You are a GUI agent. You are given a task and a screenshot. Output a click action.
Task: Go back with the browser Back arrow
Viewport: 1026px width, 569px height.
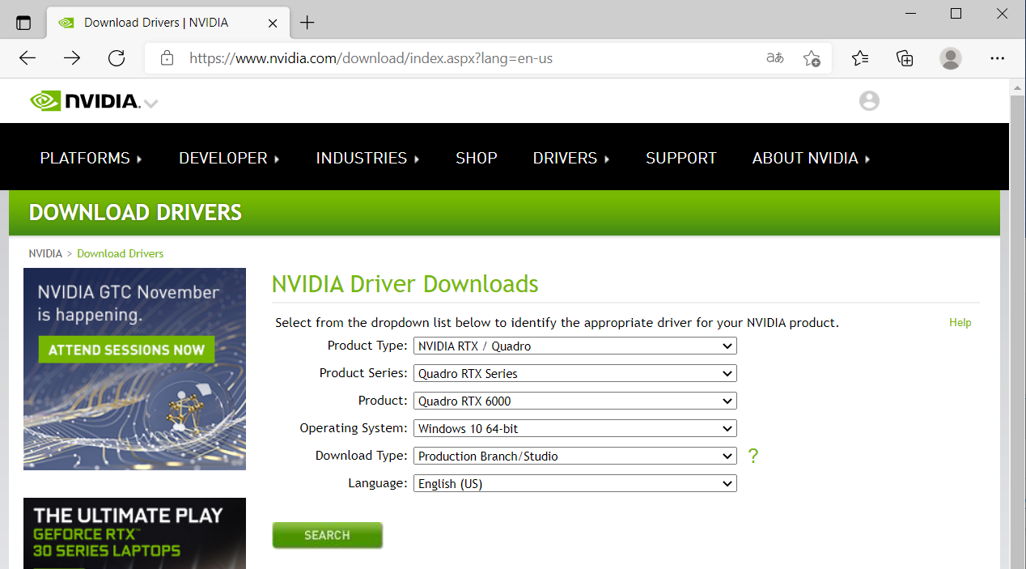pyautogui.click(x=28, y=58)
